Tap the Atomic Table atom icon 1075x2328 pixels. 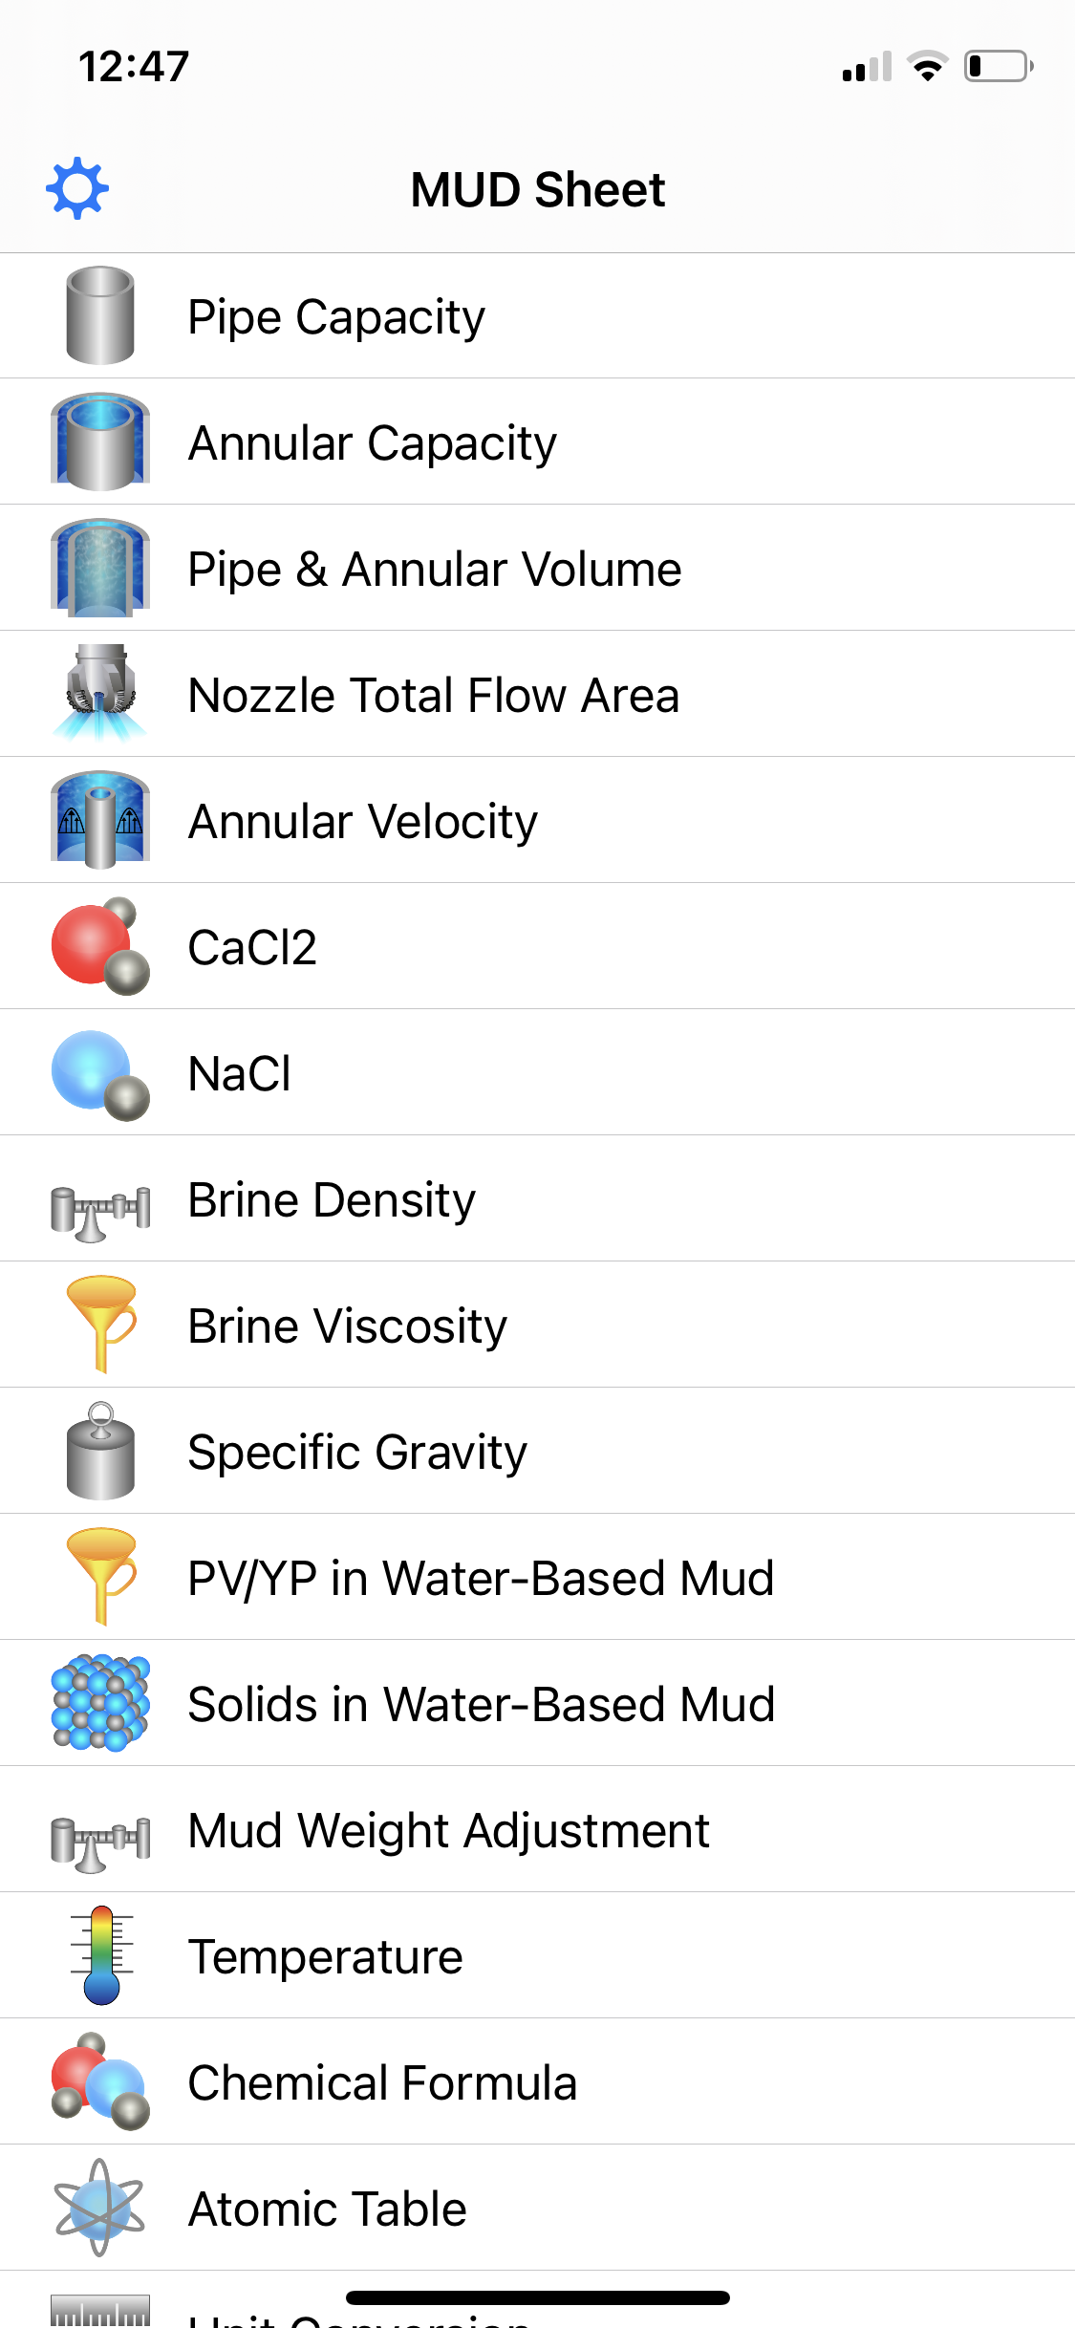100,2208
